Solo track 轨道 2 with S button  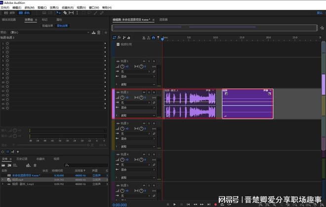(149, 92)
